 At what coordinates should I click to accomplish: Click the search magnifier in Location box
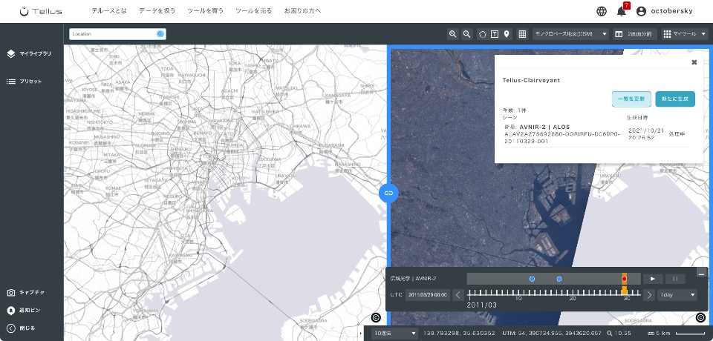point(160,34)
